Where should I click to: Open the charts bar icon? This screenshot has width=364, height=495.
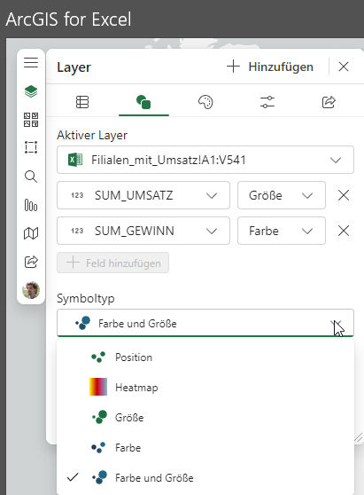[x=31, y=205]
